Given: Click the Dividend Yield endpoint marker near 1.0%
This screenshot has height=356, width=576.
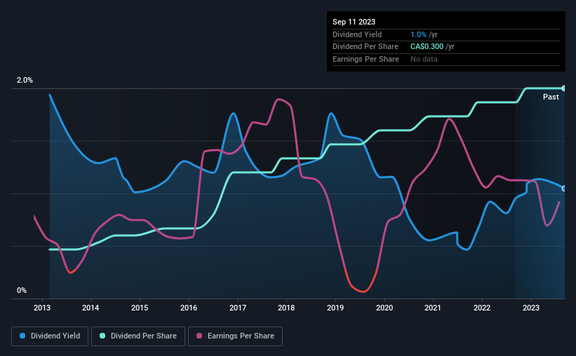Looking at the screenshot, I should tap(564, 189).
